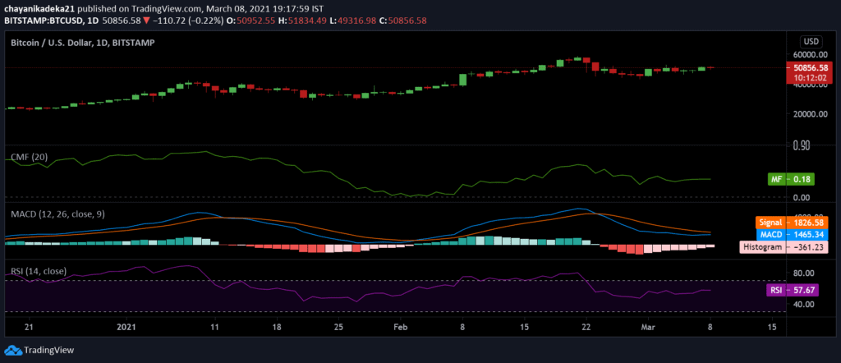Click the 60000.00 price axis label
The height and width of the screenshot is (363, 841).
click(809, 55)
